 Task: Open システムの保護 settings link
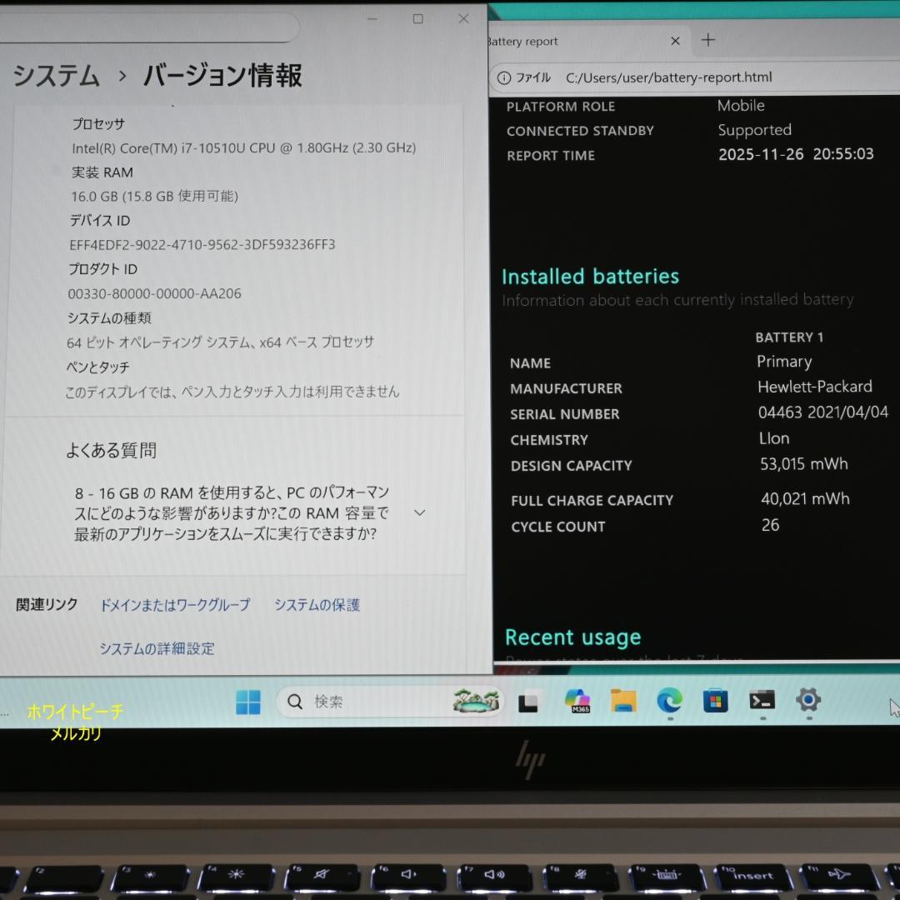click(x=317, y=605)
